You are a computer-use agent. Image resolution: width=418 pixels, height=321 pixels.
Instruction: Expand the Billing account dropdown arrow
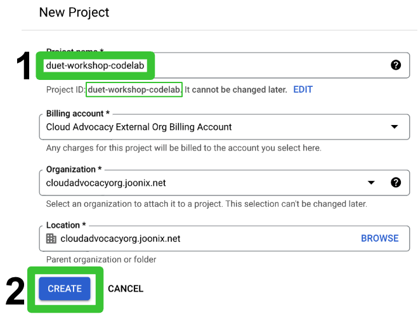395,127
